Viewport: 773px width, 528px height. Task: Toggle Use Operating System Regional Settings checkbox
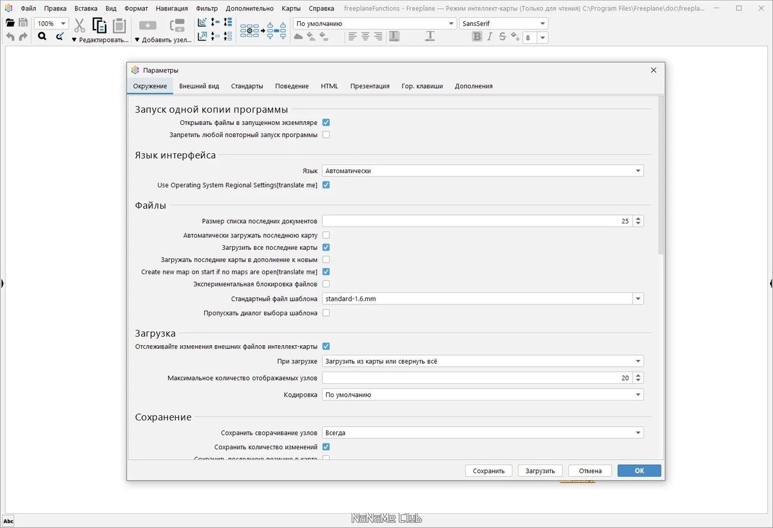tap(326, 185)
